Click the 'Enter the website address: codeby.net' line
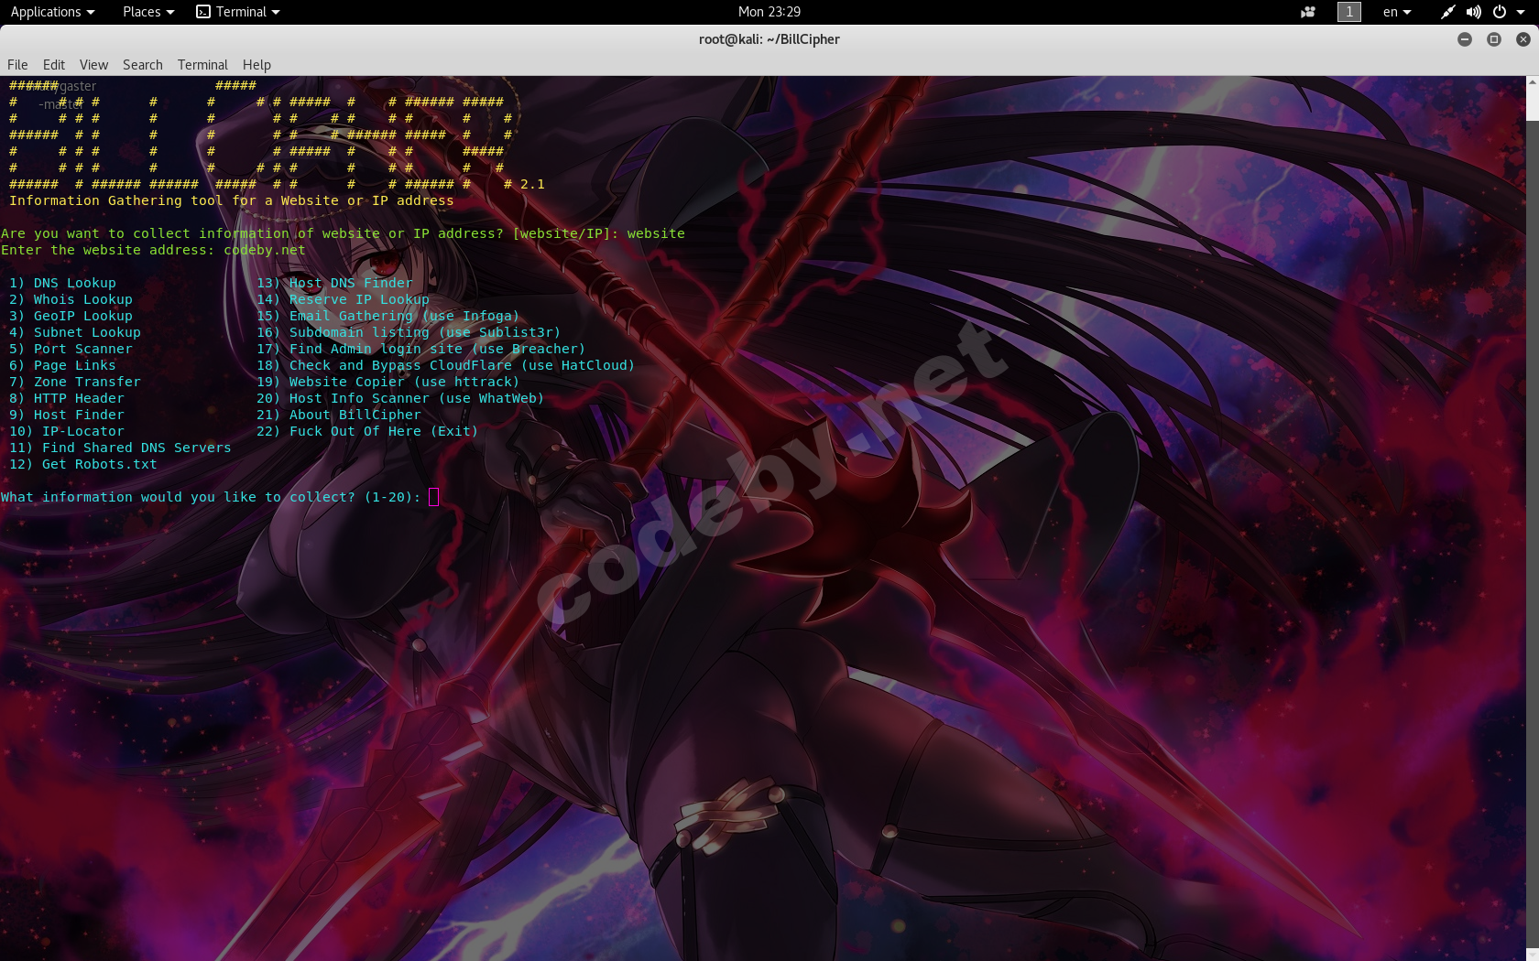1539x961 pixels. pyautogui.click(x=153, y=250)
